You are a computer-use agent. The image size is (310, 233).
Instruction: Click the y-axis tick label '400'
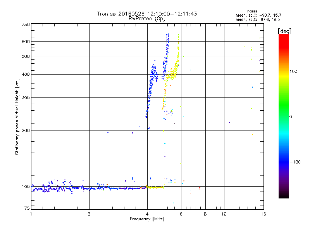click(26, 75)
